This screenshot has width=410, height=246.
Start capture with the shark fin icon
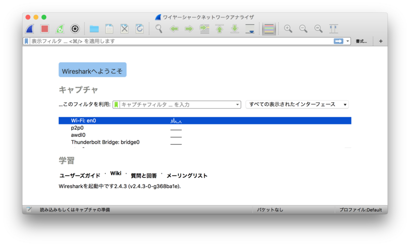click(30, 29)
